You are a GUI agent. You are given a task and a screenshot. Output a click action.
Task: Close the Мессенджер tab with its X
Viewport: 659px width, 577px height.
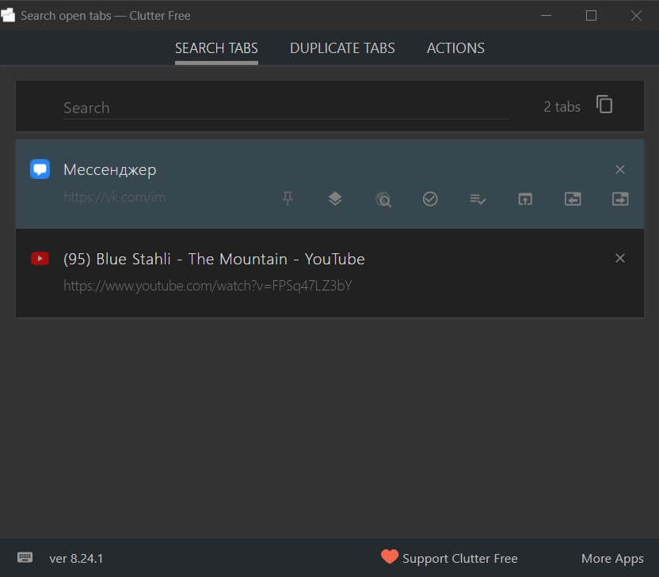[x=620, y=169]
